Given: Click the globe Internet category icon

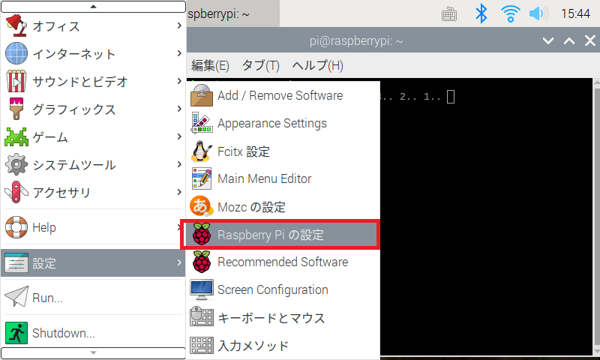Looking at the screenshot, I should coord(16,53).
